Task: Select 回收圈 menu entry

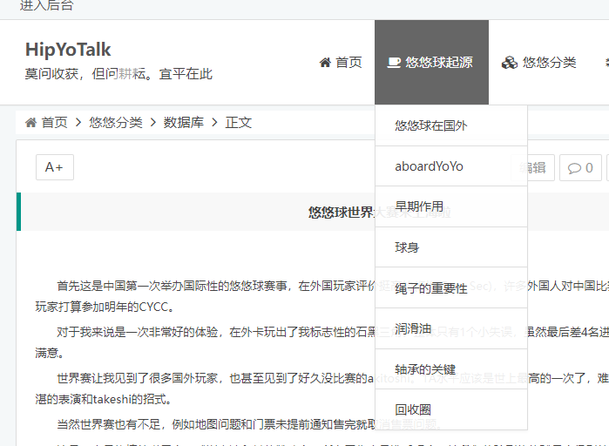Action: tap(451, 409)
